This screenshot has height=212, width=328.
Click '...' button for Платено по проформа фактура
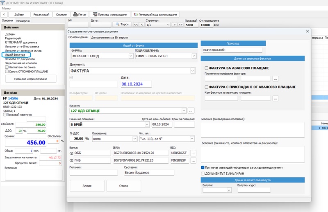click(276, 79)
